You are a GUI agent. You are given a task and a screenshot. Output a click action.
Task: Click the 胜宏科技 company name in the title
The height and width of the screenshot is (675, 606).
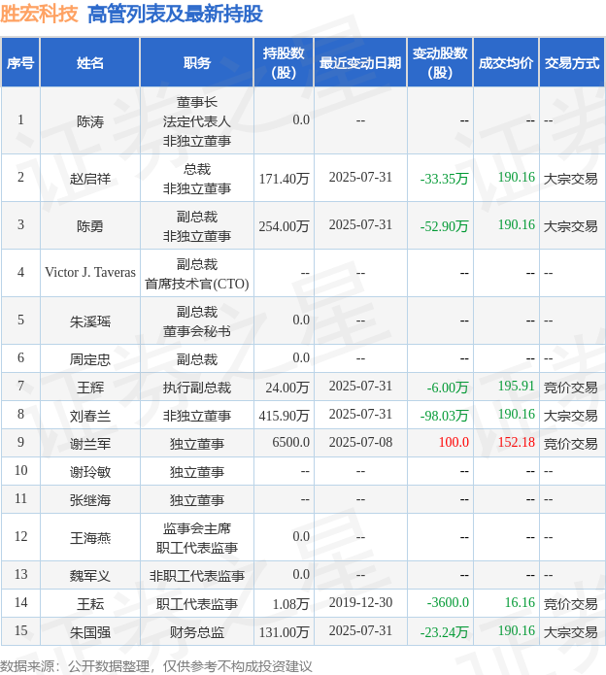[39, 14]
